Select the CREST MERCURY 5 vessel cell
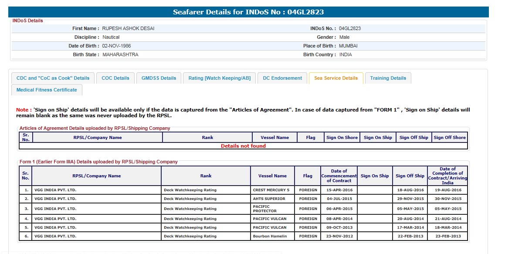522x254 pixels. [271, 190]
